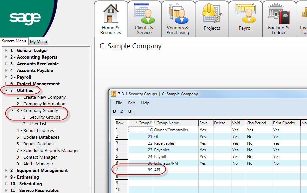This screenshot has width=307, height=193.
Task: Open the Banking & Ledger icon
Action: pyautogui.click(x=279, y=19)
